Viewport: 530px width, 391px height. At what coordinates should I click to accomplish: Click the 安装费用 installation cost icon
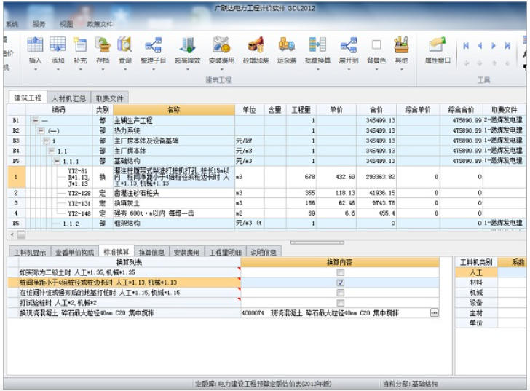click(x=221, y=45)
